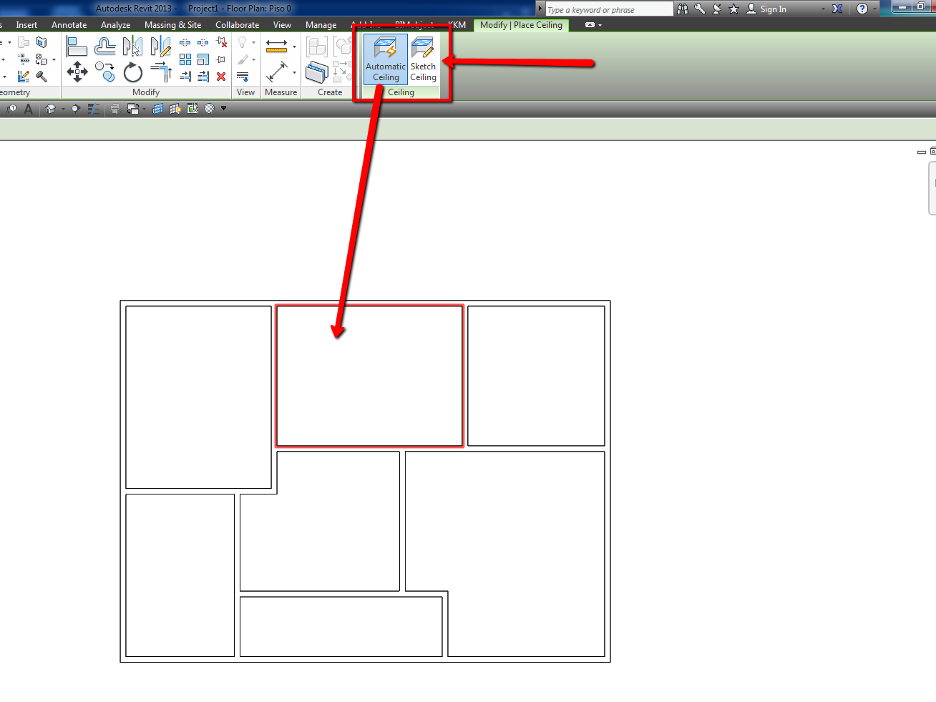The image size is (936, 702).
Task: Go to the Manage ribbon tab
Action: (x=321, y=25)
